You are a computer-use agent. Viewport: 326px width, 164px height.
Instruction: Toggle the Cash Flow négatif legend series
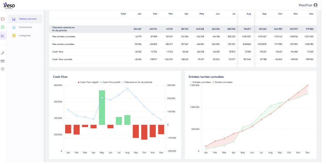coord(89,82)
